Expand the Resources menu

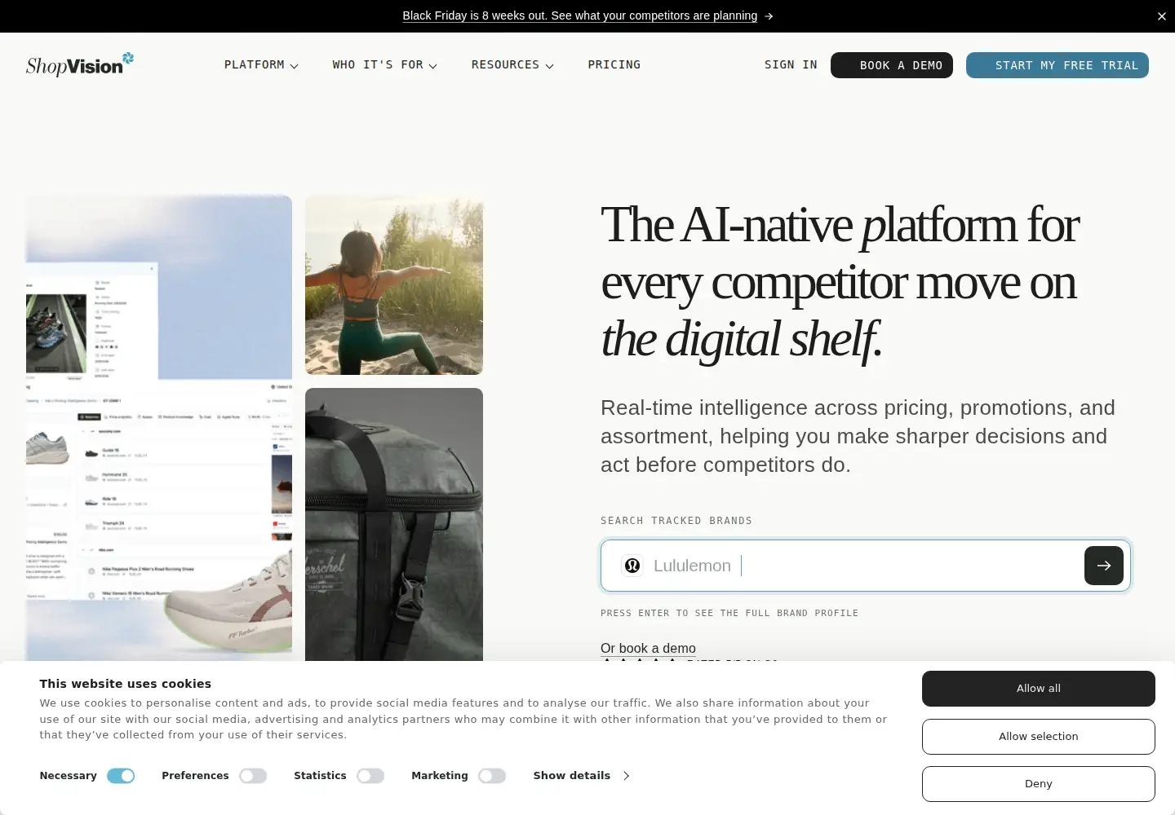(x=512, y=65)
